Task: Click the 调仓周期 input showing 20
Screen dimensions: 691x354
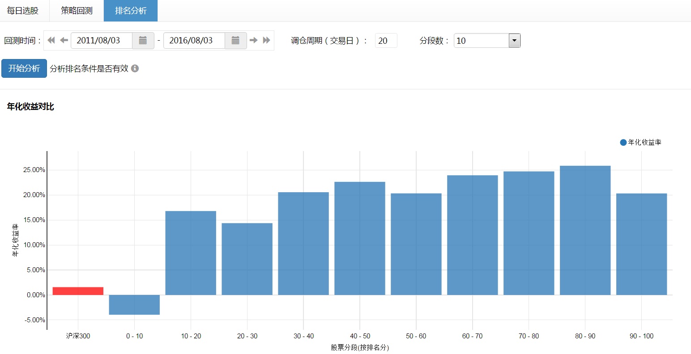Action: tap(386, 41)
